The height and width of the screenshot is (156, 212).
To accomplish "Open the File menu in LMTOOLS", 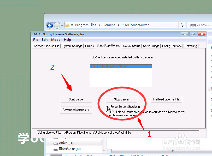I will 36,40.
